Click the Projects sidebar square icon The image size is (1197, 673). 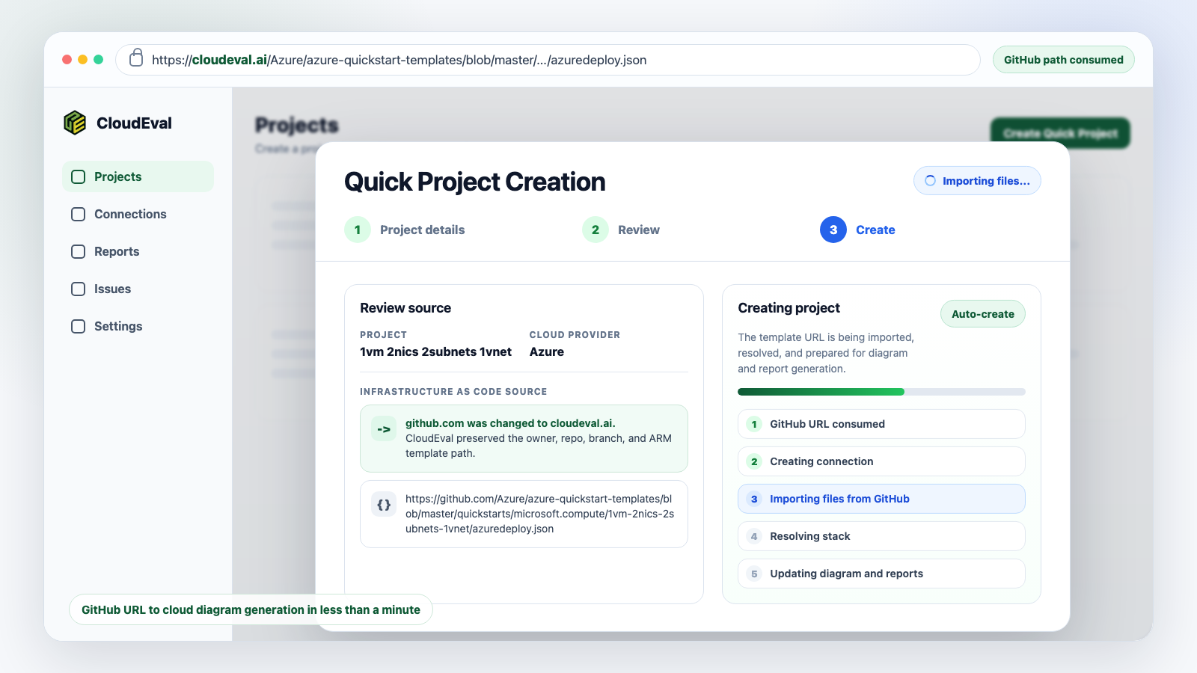pos(78,176)
